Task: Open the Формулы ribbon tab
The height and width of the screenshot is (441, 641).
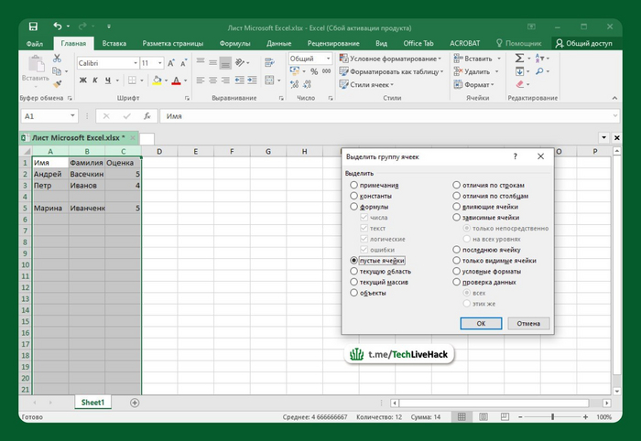Action: (x=234, y=43)
